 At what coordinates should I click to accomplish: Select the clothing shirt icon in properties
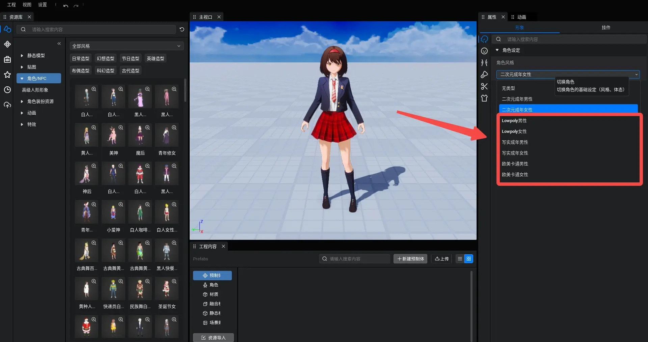coord(484,98)
